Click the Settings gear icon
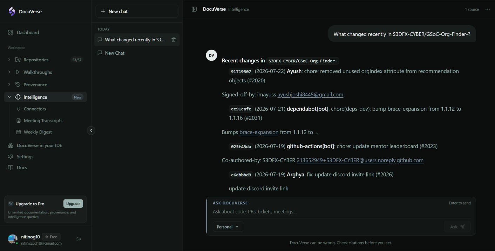This screenshot has width=495, height=251. click(11, 156)
